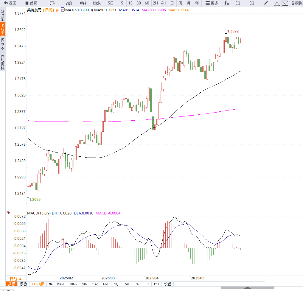Switch to 日 daily timeframe
The image size is (303, 291).
[172, 3]
